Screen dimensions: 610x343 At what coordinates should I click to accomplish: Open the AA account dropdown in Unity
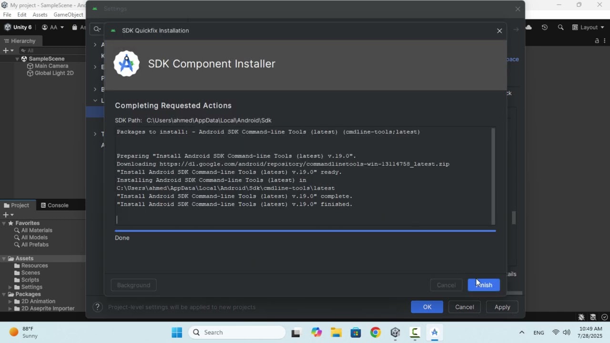click(x=53, y=27)
